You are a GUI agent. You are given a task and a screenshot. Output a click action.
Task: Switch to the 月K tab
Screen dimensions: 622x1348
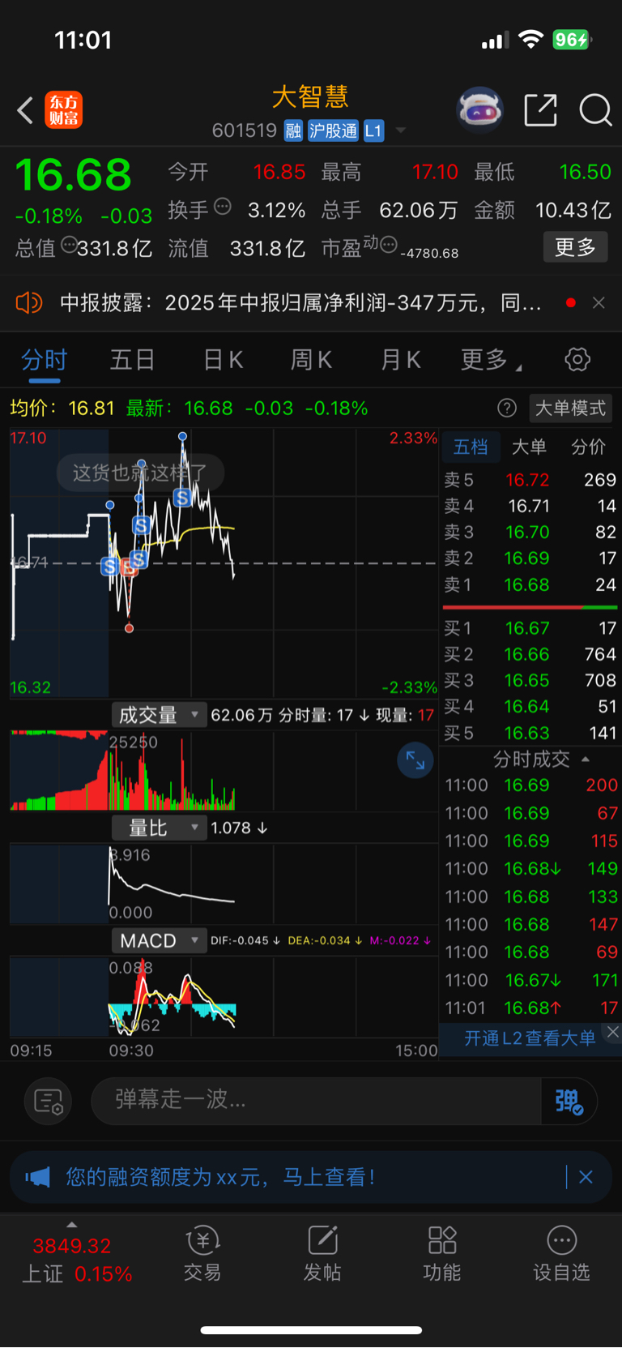pyautogui.click(x=400, y=359)
